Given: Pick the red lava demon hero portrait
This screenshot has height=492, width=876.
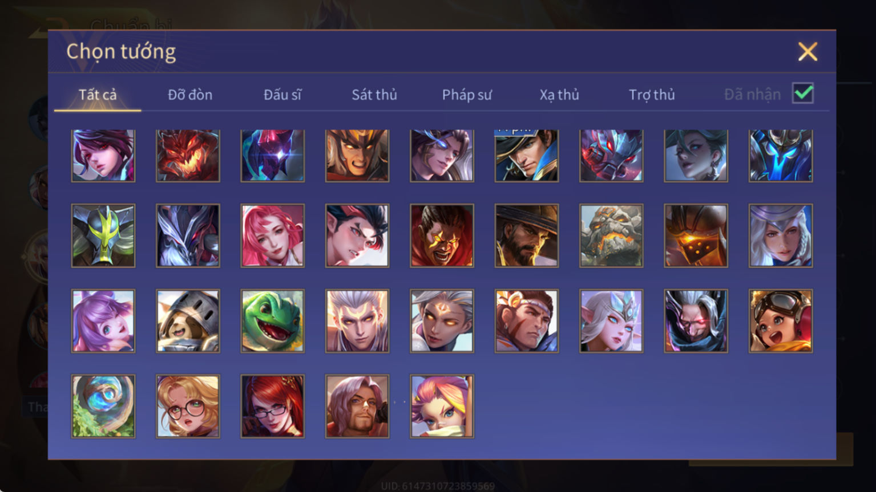Looking at the screenshot, I should pyautogui.click(x=188, y=156).
